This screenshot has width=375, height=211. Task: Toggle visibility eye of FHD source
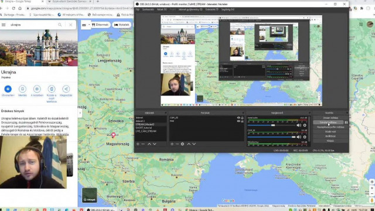coord(238,121)
